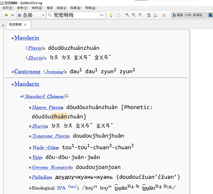This screenshot has height=194, width=213.
Task: Go back with the green arrow
Action: click(x=6, y=15)
